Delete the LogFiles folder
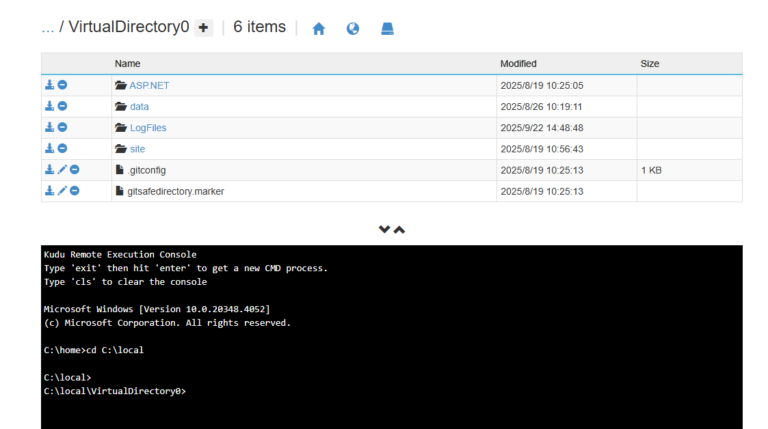768x429 pixels. click(62, 127)
